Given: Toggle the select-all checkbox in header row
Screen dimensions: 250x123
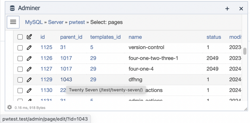Looking at the screenshot, I should click(20, 37).
